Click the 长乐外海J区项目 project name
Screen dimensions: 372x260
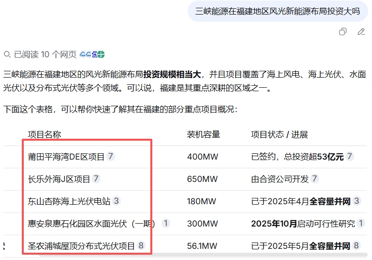click(59, 179)
